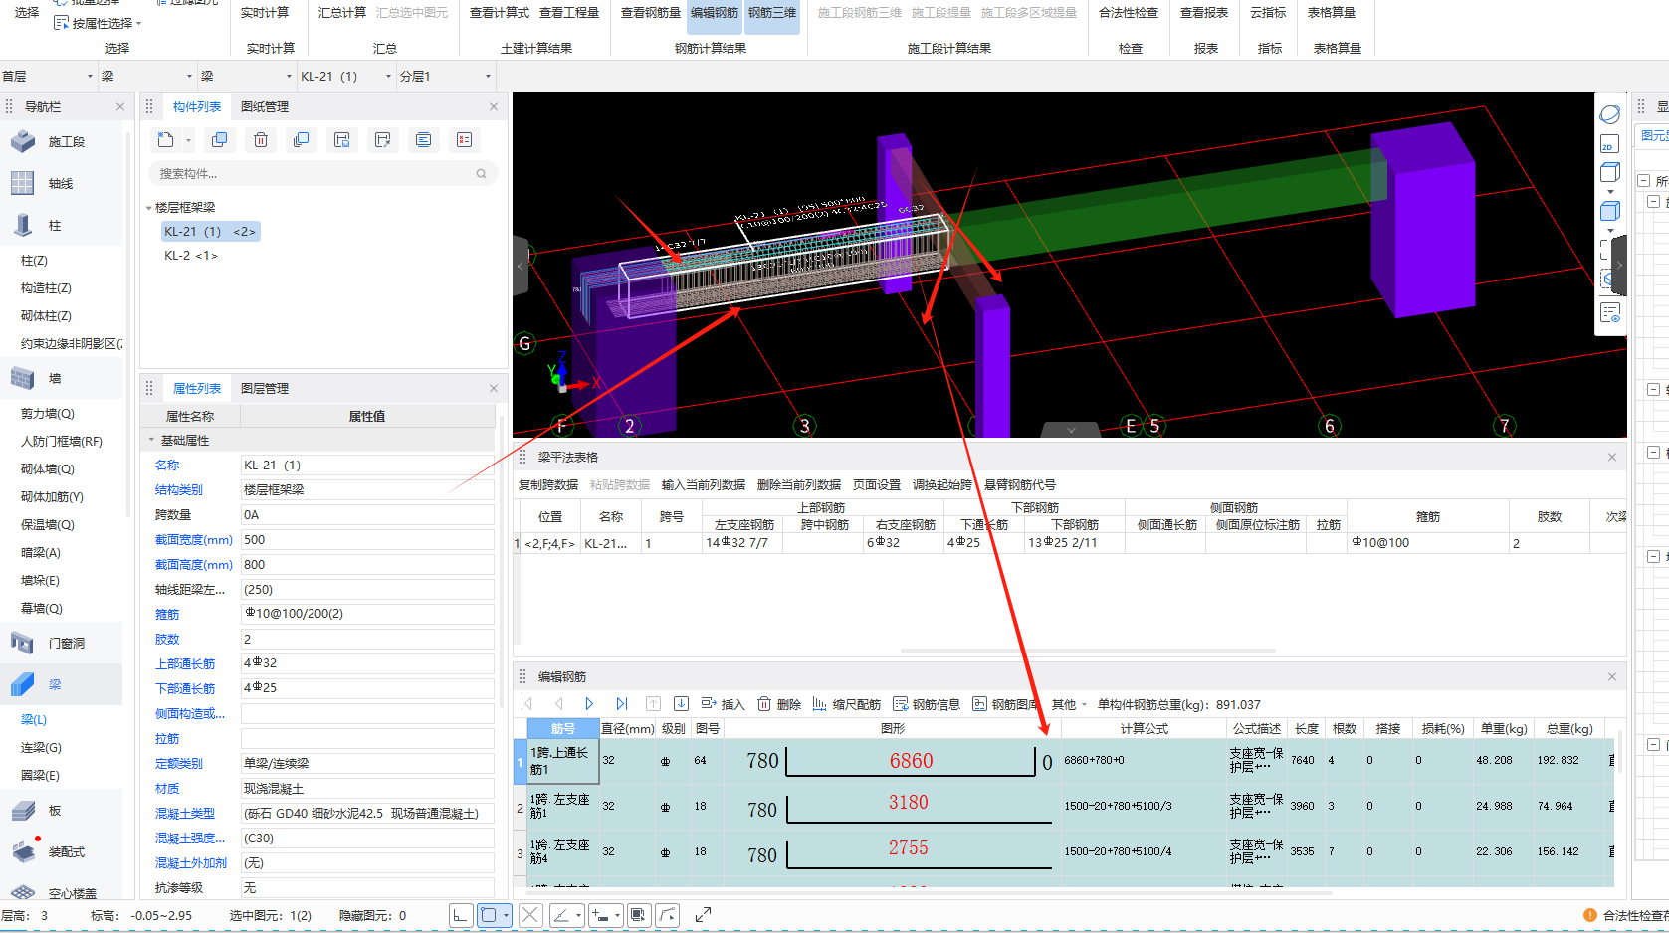1669x933 pixels.
Task: Click 页面设置 in 梁平法表格
Action: 877,485
